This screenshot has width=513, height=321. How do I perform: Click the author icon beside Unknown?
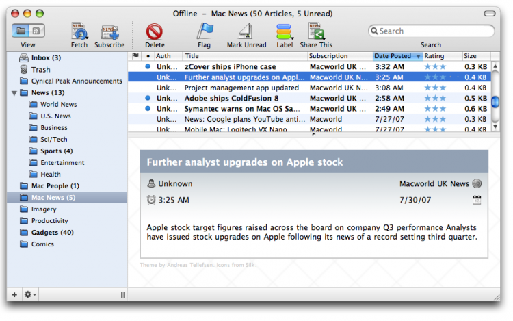tap(151, 183)
